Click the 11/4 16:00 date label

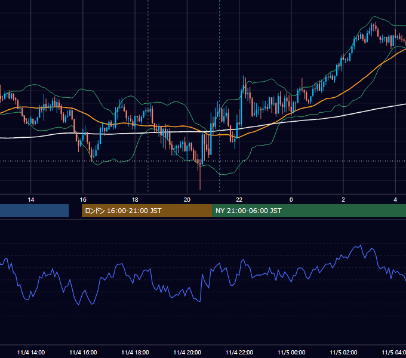tap(83, 352)
